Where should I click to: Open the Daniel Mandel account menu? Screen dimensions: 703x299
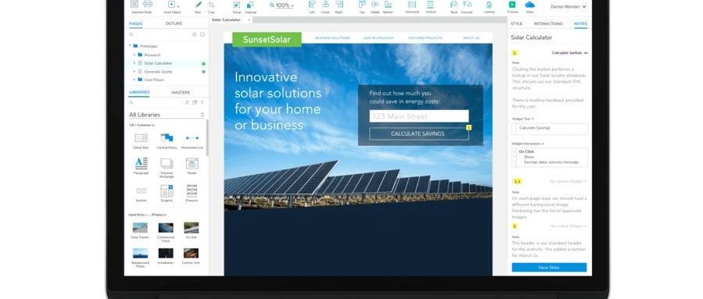pos(568,7)
